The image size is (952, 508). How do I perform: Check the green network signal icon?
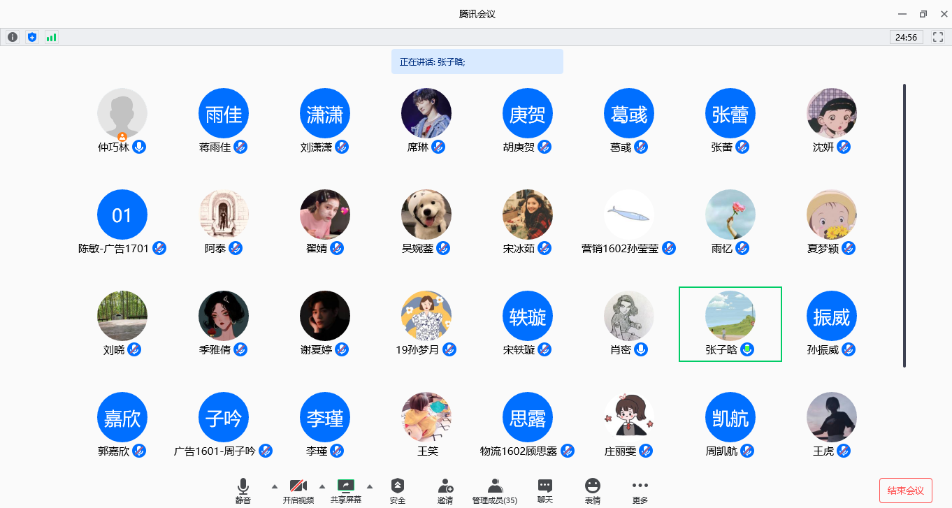point(51,37)
